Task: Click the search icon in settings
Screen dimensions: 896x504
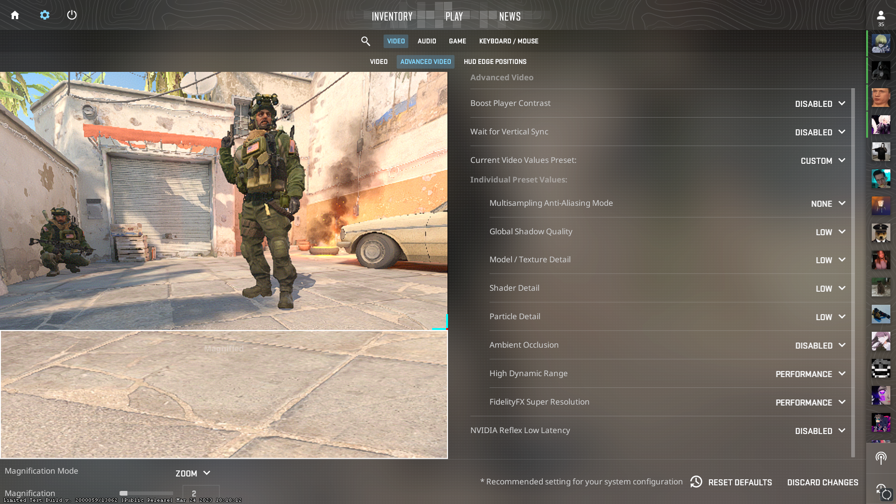Action: [x=365, y=41]
